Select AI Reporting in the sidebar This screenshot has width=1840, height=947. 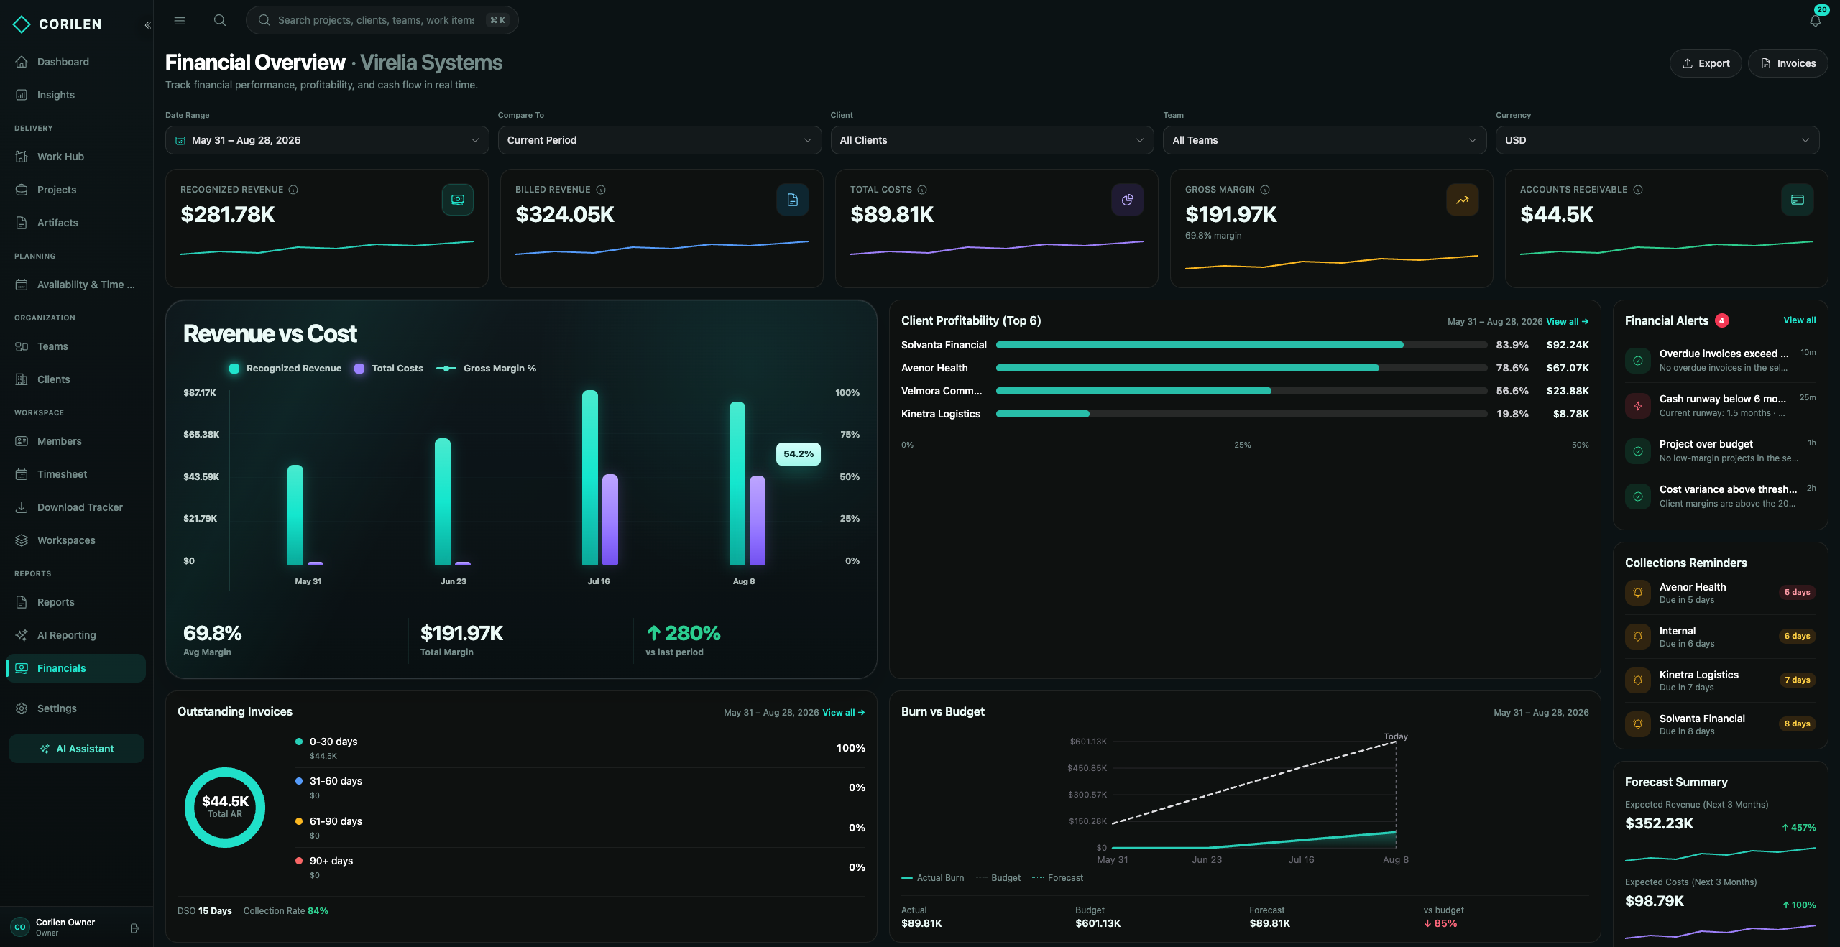tap(76, 635)
